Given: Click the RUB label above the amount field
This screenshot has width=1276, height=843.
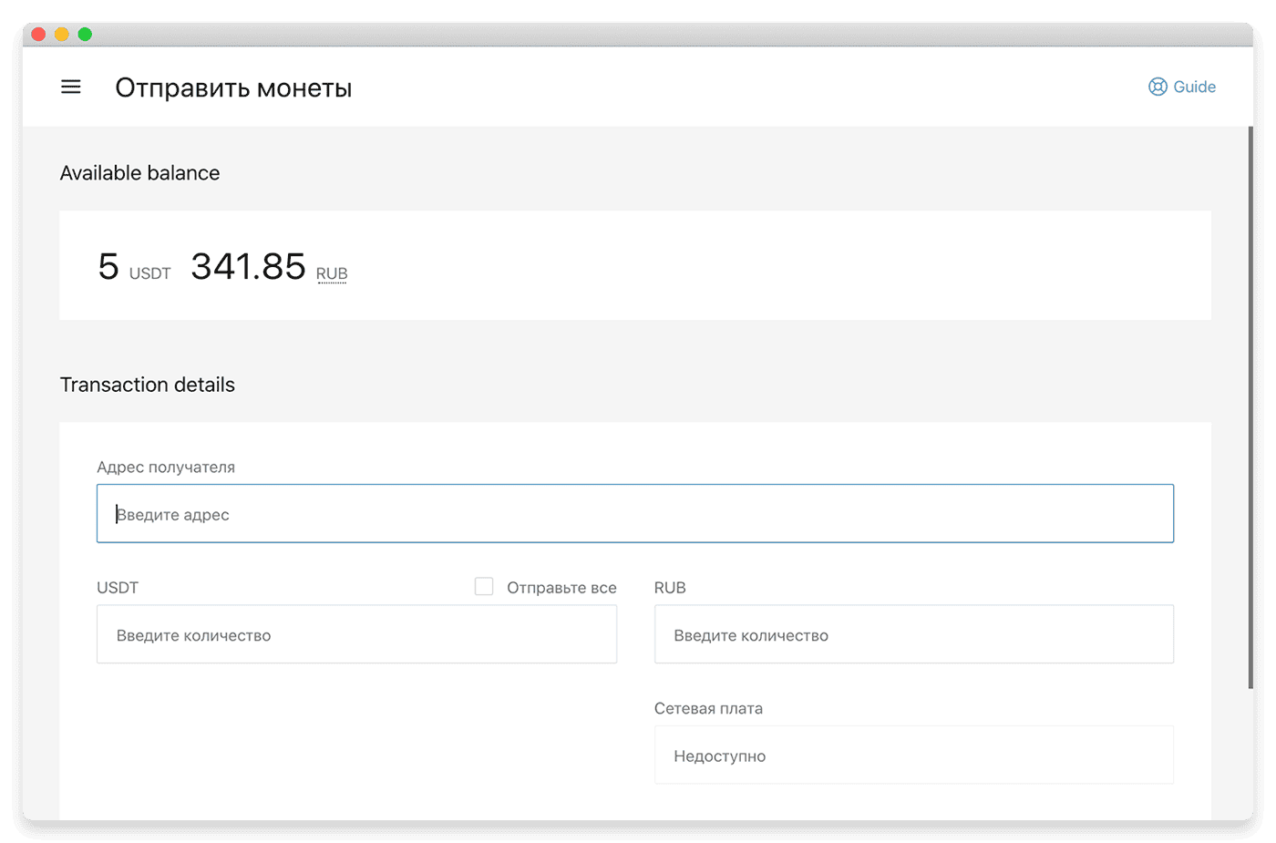Looking at the screenshot, I should click(x=670, y=588).
